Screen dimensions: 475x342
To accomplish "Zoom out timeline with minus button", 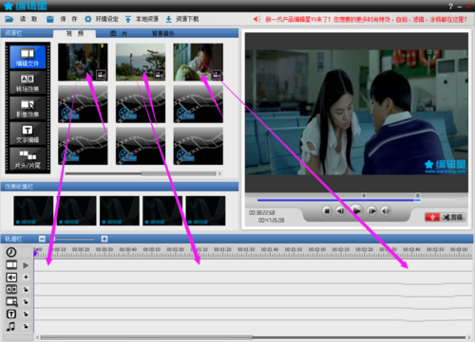I will [x=42, y=239].
